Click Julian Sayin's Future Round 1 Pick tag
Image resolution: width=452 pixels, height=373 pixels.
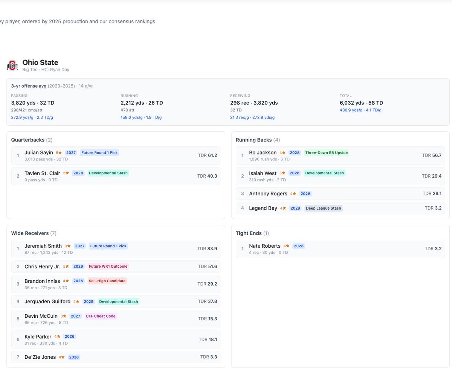99,153
